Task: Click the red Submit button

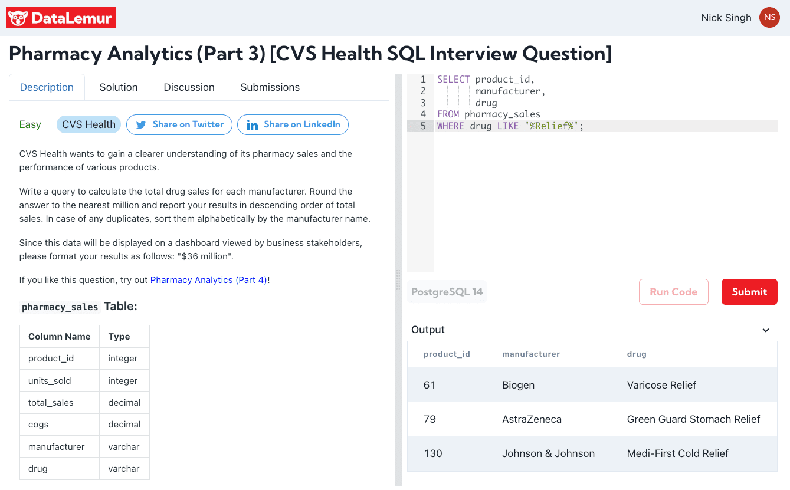Action: coord(749,292)
